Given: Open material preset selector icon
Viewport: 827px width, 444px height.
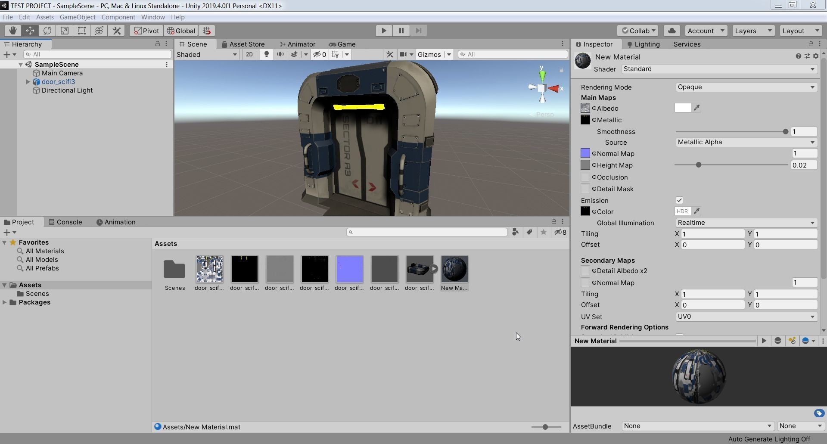Looking at the screenshot, I should [x=807, y=56].
